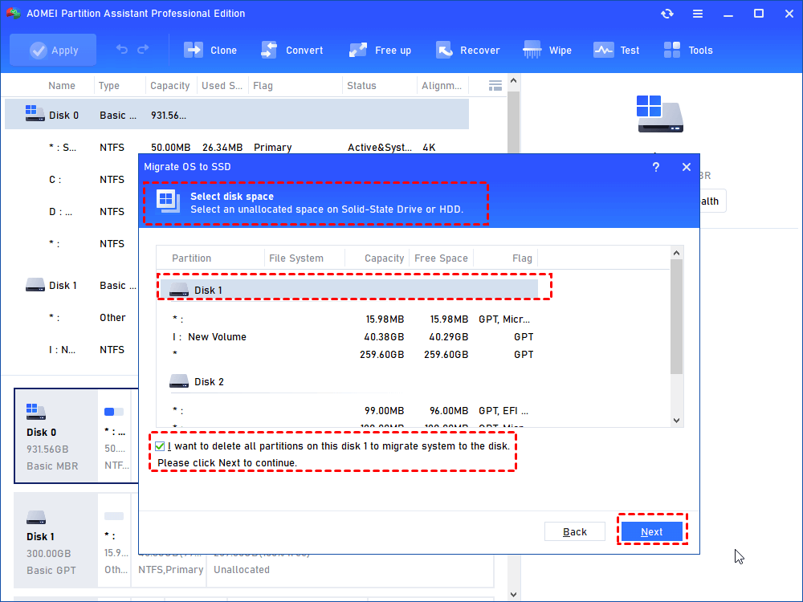803x602 pixels.
Task: Click the large disk icon in right panel
Action: point(659,114)
